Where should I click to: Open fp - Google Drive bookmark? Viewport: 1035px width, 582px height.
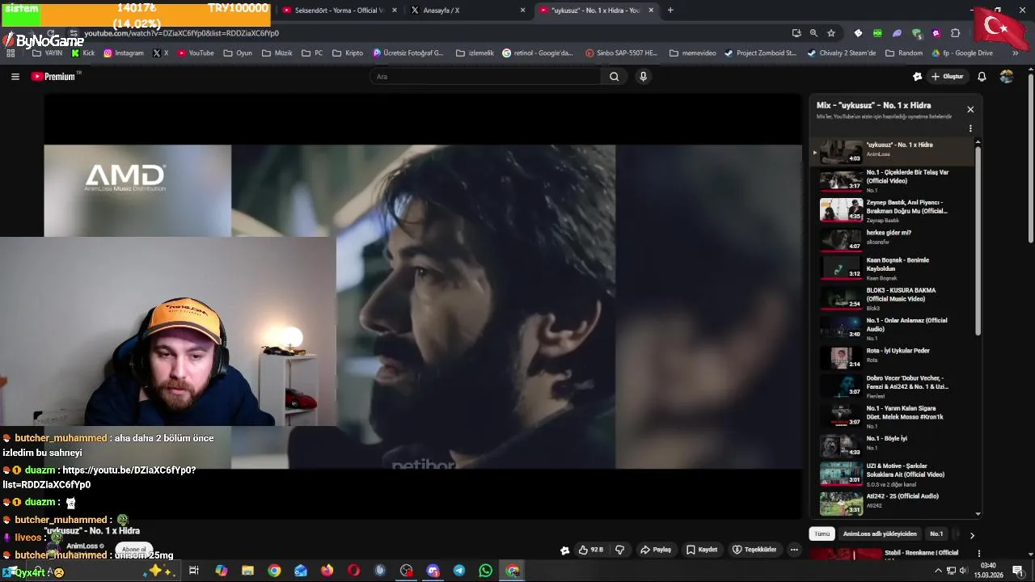[962, 53]
